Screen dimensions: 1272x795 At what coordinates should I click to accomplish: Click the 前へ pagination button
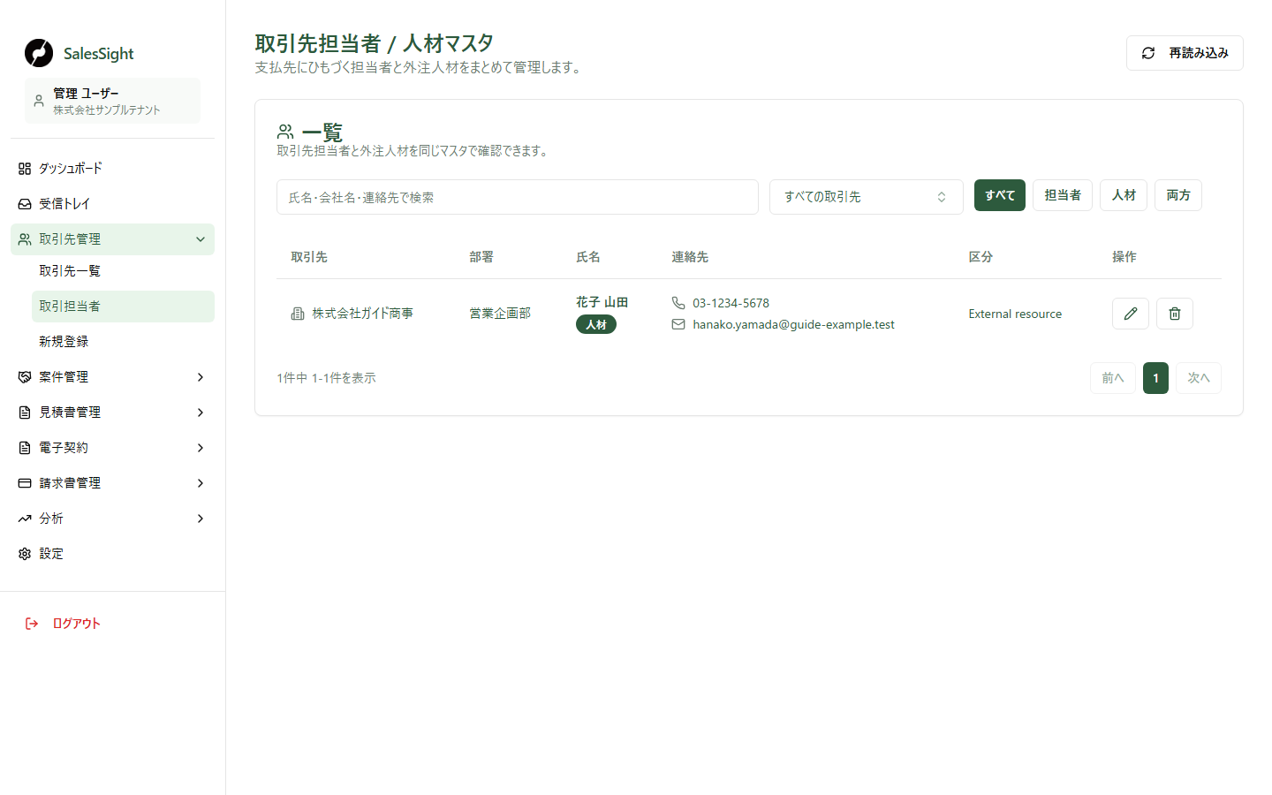point(1113,378)
